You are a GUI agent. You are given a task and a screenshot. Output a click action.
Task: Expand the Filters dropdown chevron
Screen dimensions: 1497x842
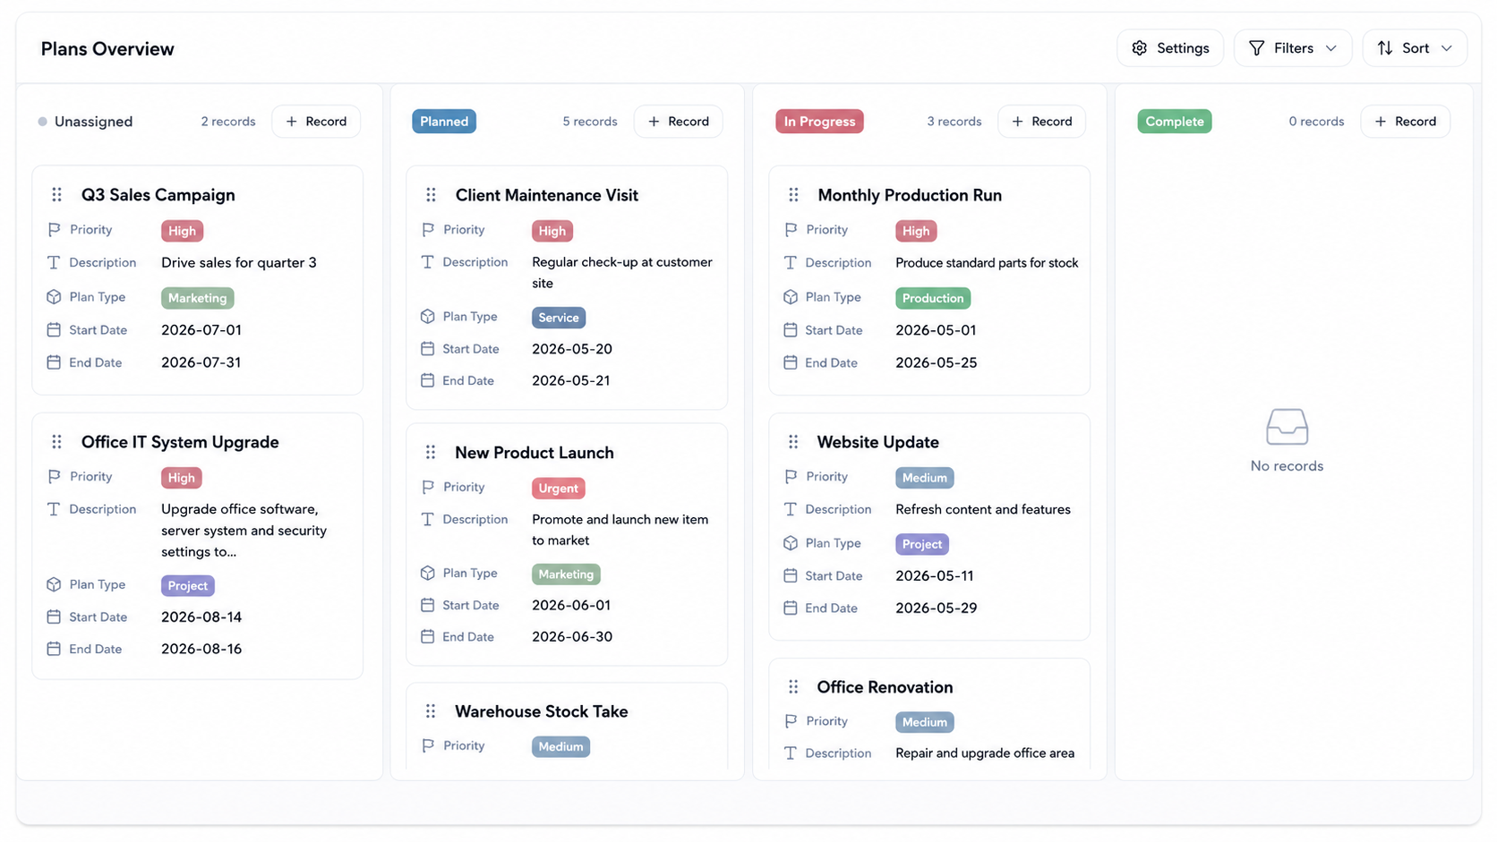point(1331,48)
